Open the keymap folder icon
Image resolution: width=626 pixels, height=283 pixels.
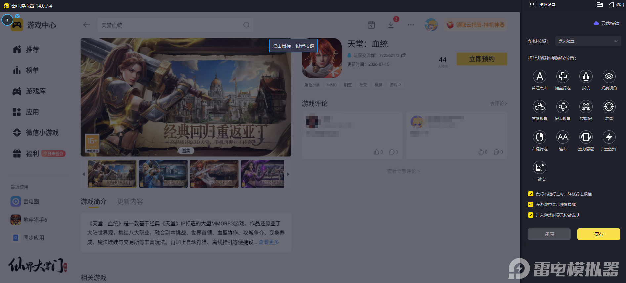coord(600,5)
